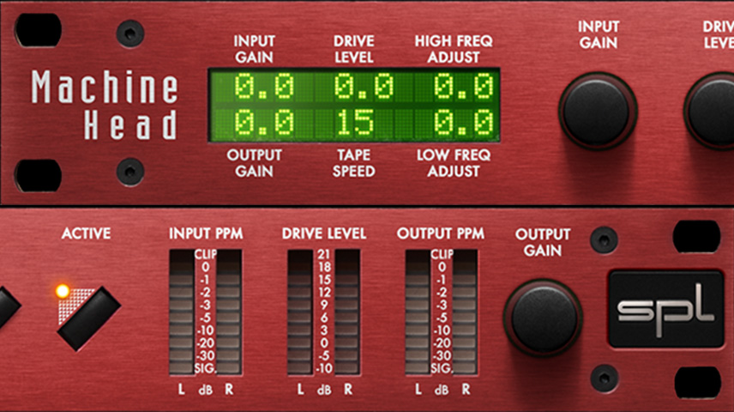Select the Input Gain display value 0.0
Viewport: 734px width, 412px height.
pos(264,87)
